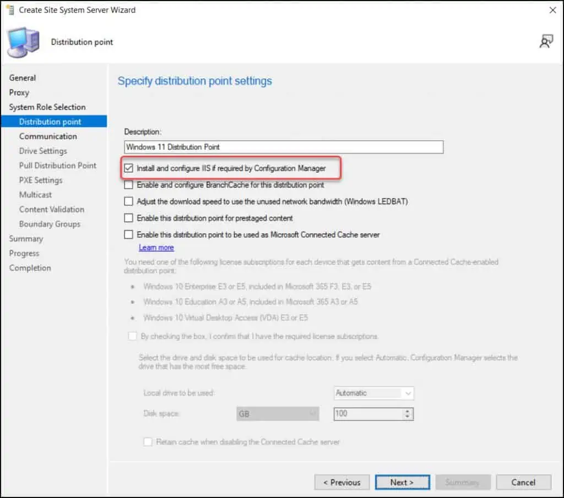Enable Windows LEDBAT download speed adjustment
This screenshot has height=498, width=564.
129,202
